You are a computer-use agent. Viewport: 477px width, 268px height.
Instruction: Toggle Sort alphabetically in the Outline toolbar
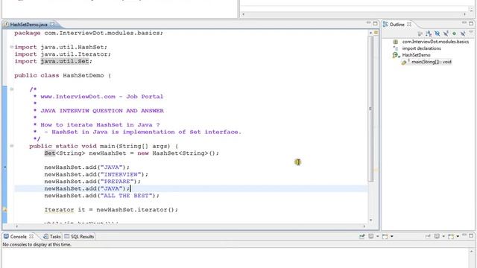point(429,33)
